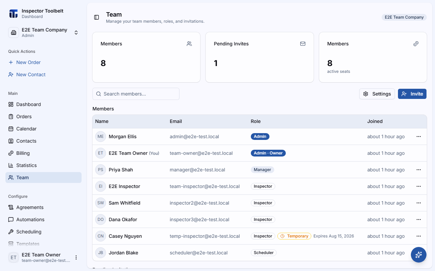
Task: Click the Inspector Toolbelt logo icon
Action: [13, 14]
